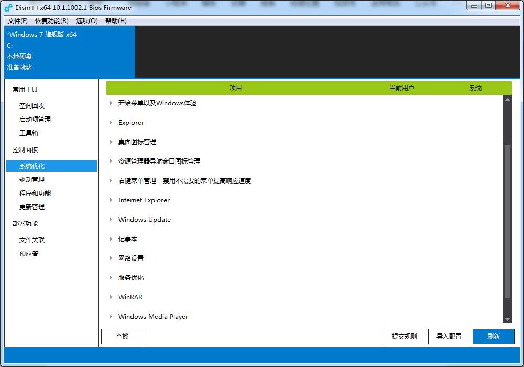Click the 控制面板 section heading
Image resolution: width=524 pixels, height=367 pixels.
[25, 150]
